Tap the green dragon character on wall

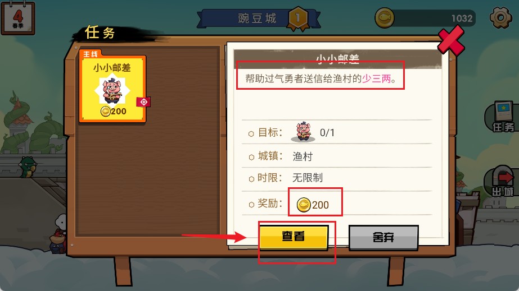27,167
